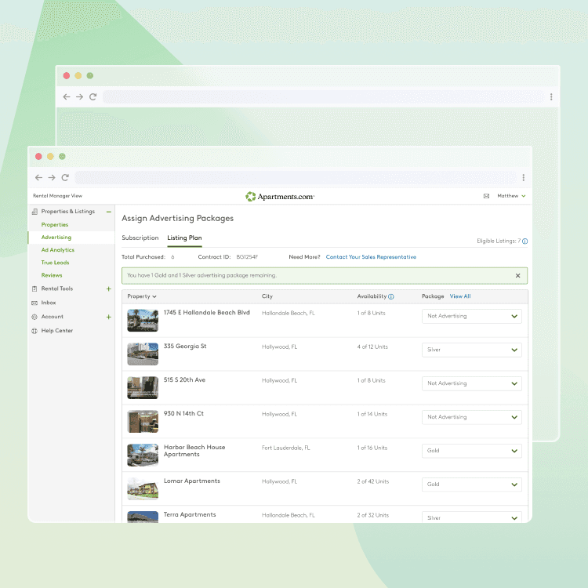Open Matthew user account dropdown

click(x=511, y=196)
